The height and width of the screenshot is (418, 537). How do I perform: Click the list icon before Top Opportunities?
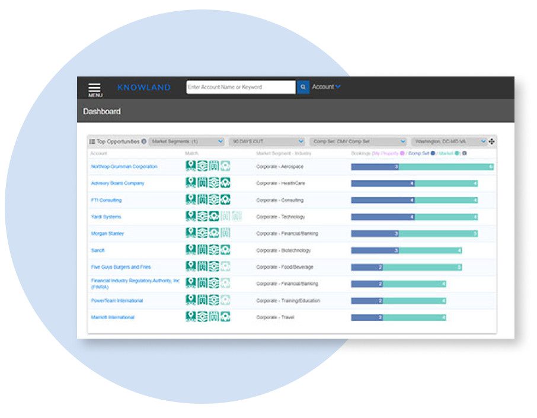coord(92,142)
